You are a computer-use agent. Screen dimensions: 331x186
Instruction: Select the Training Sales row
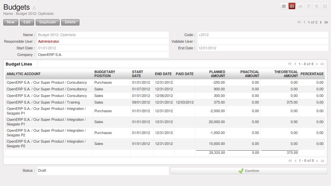pos(165,102)
